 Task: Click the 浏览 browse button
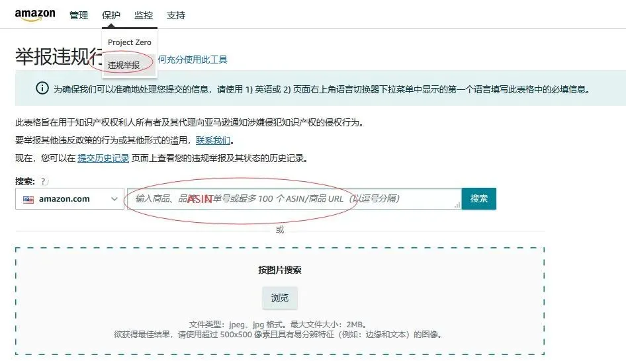280,298
